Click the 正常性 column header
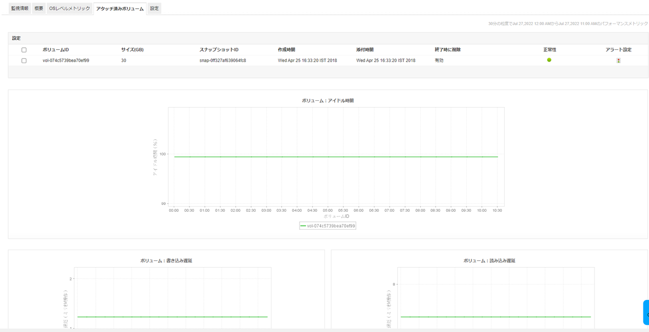This screenshot has height=332, width=649. click(x=550, y=50)
